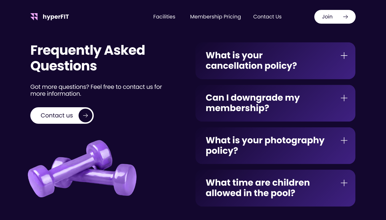This screenshot has width=386, height=220.
Task: Select Membership Pricing in the navigation bar
Action: pos(215,17)
